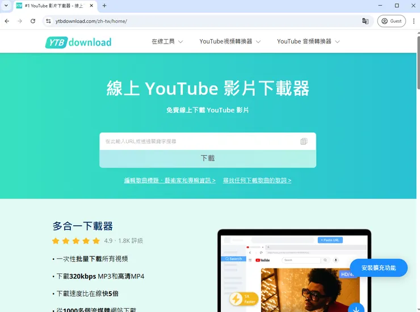Click the browser address bar URL
The image size is (420, 312).
point(91,21)
